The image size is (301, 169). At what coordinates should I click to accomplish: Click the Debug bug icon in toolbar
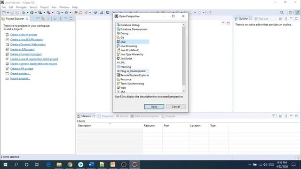click(24, 13)
